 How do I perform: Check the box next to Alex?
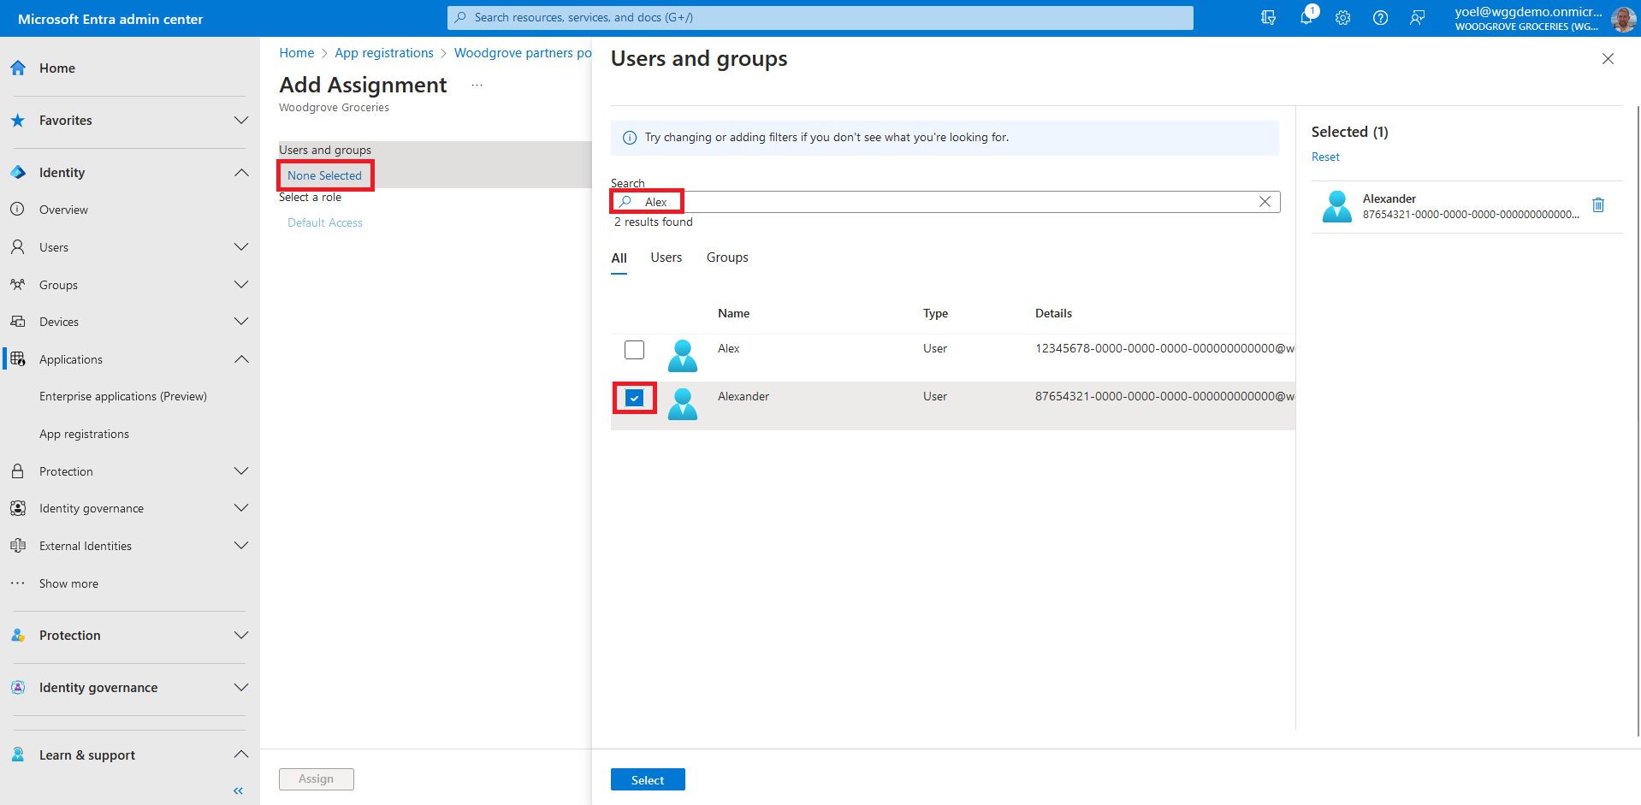[x=634, y=350]
